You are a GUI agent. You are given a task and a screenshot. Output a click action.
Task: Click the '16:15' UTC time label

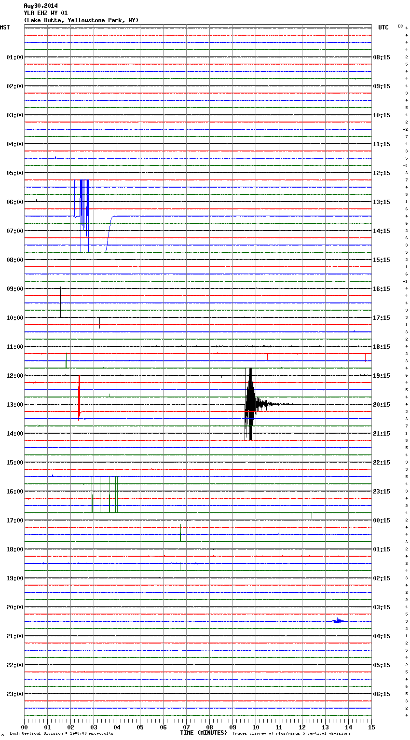tap(382, 289)
